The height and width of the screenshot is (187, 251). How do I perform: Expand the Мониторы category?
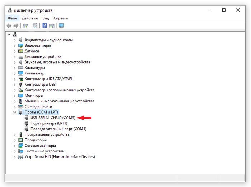click(15, 96)
